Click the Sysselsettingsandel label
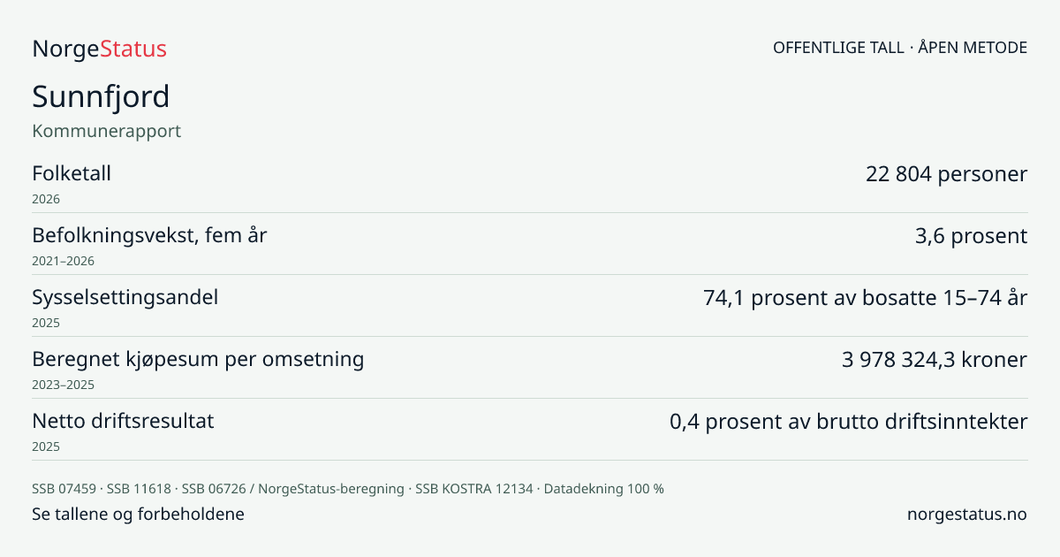 (125, 298)
